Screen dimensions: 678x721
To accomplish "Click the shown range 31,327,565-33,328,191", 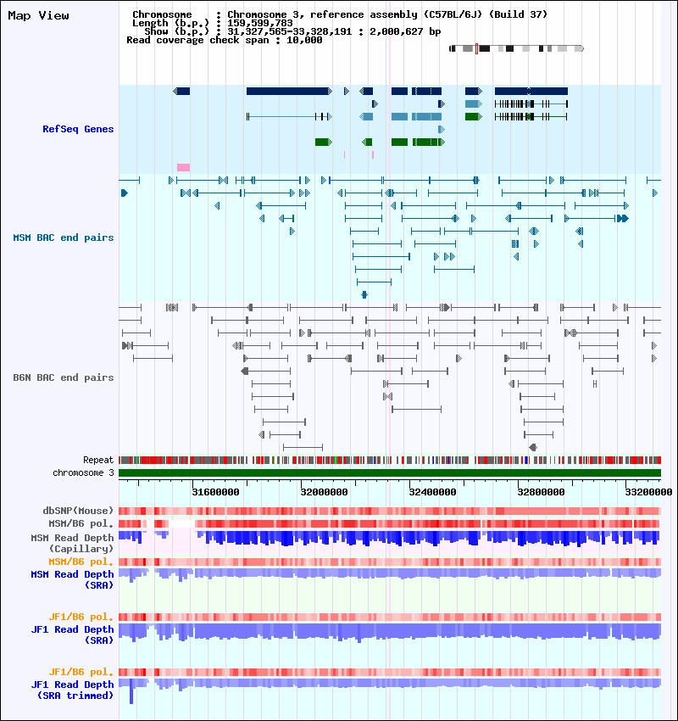I will (290, 31).
